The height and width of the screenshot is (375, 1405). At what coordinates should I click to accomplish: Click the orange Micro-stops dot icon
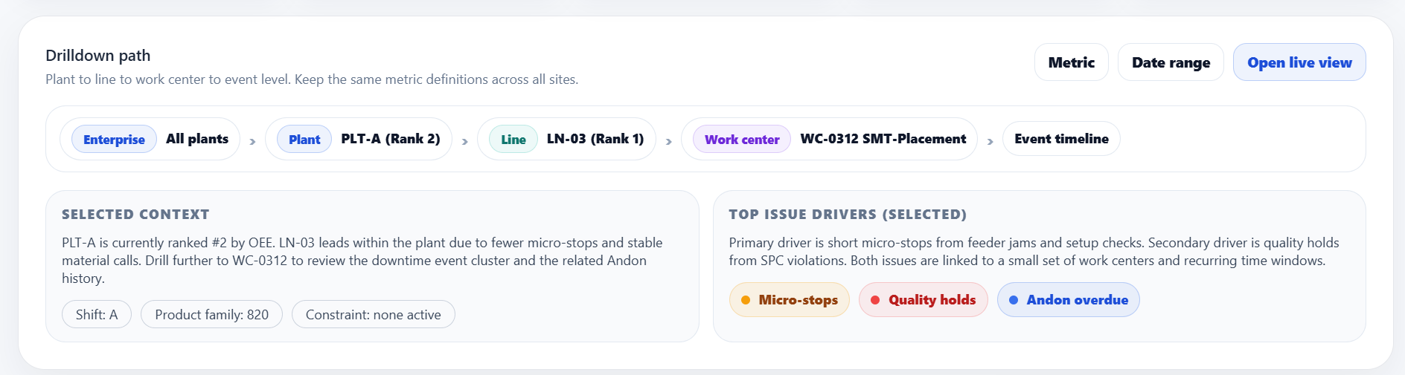[745, 300]
